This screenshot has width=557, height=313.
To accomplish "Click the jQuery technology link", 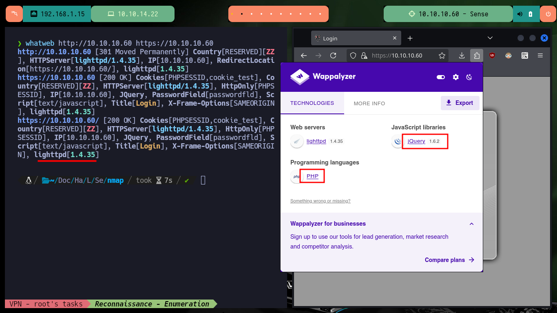I will pyautogui.click(x=416, y=141).
